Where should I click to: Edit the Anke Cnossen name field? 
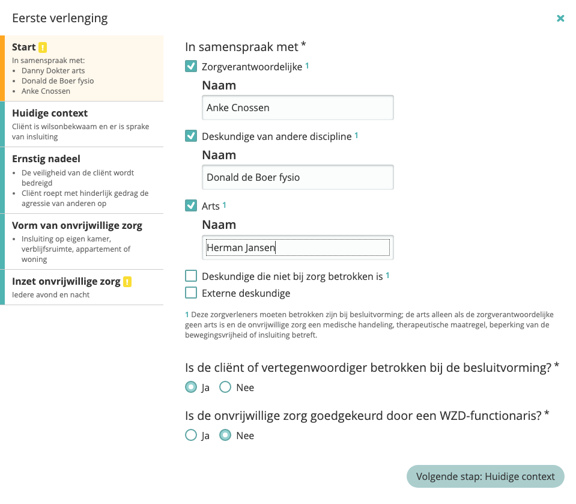pyautogui.click(x=298, y=108)
